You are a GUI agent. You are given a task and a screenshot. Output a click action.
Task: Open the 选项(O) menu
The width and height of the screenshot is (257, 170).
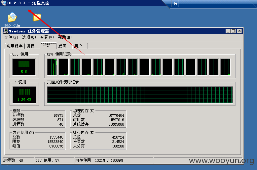(29, 37)
